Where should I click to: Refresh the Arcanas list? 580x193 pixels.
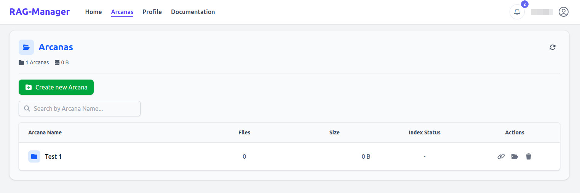click(x=552, y=47)
